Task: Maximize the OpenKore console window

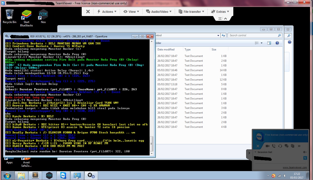Action: (x=142, y=36)
